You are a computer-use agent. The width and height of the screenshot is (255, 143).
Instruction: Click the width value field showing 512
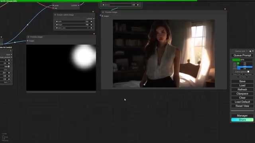(x=74, y=21)
